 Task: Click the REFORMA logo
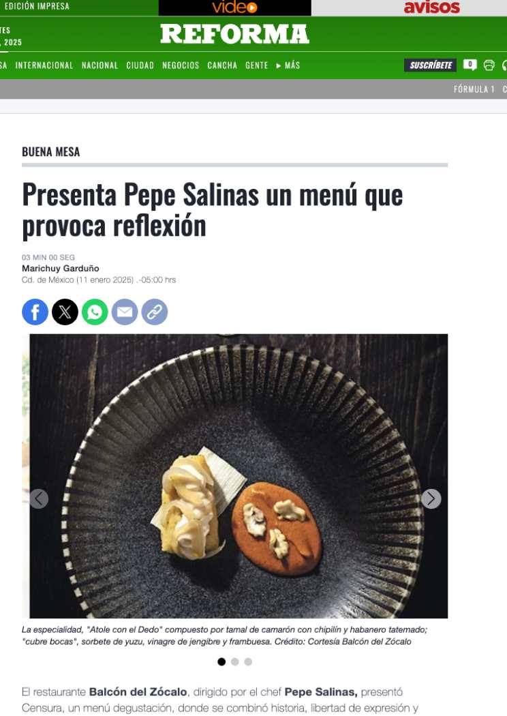(x=234, y=34)
